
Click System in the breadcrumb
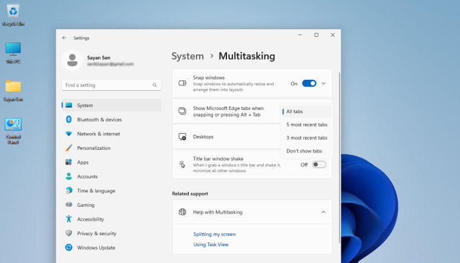[188, 56]
